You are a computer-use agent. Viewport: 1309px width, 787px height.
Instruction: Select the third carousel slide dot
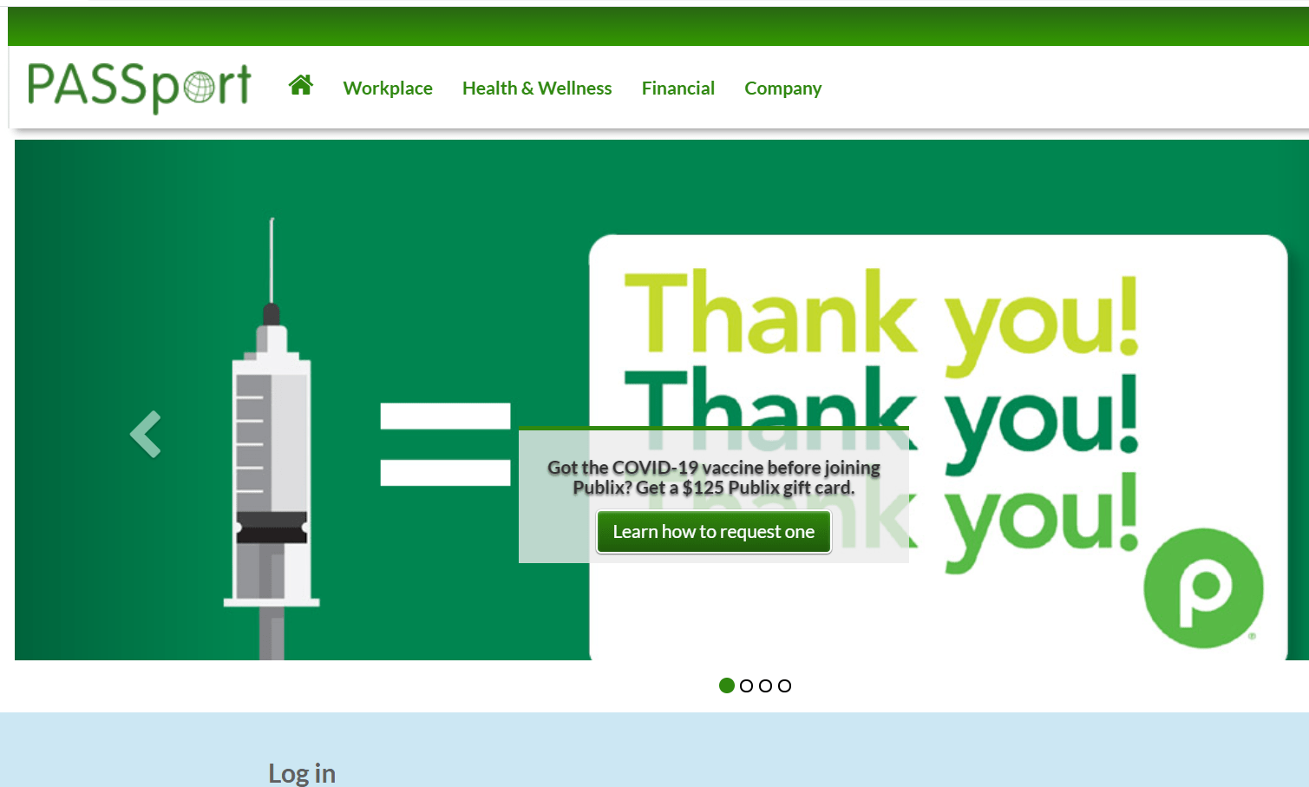[765, 685]
